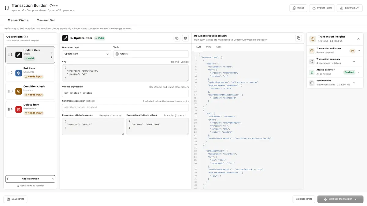Click the Atomic behavior shield icon
Image resolution: width=367 pixels, height=206 pixels.
point(312,72)
